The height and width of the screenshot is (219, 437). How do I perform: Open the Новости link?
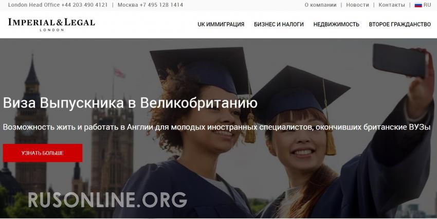(x=357, y=5)
